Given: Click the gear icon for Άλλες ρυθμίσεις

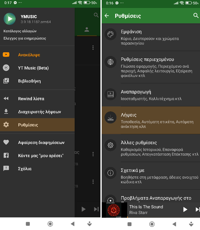Looking at the screenshot, I should (x=111, y=145).
